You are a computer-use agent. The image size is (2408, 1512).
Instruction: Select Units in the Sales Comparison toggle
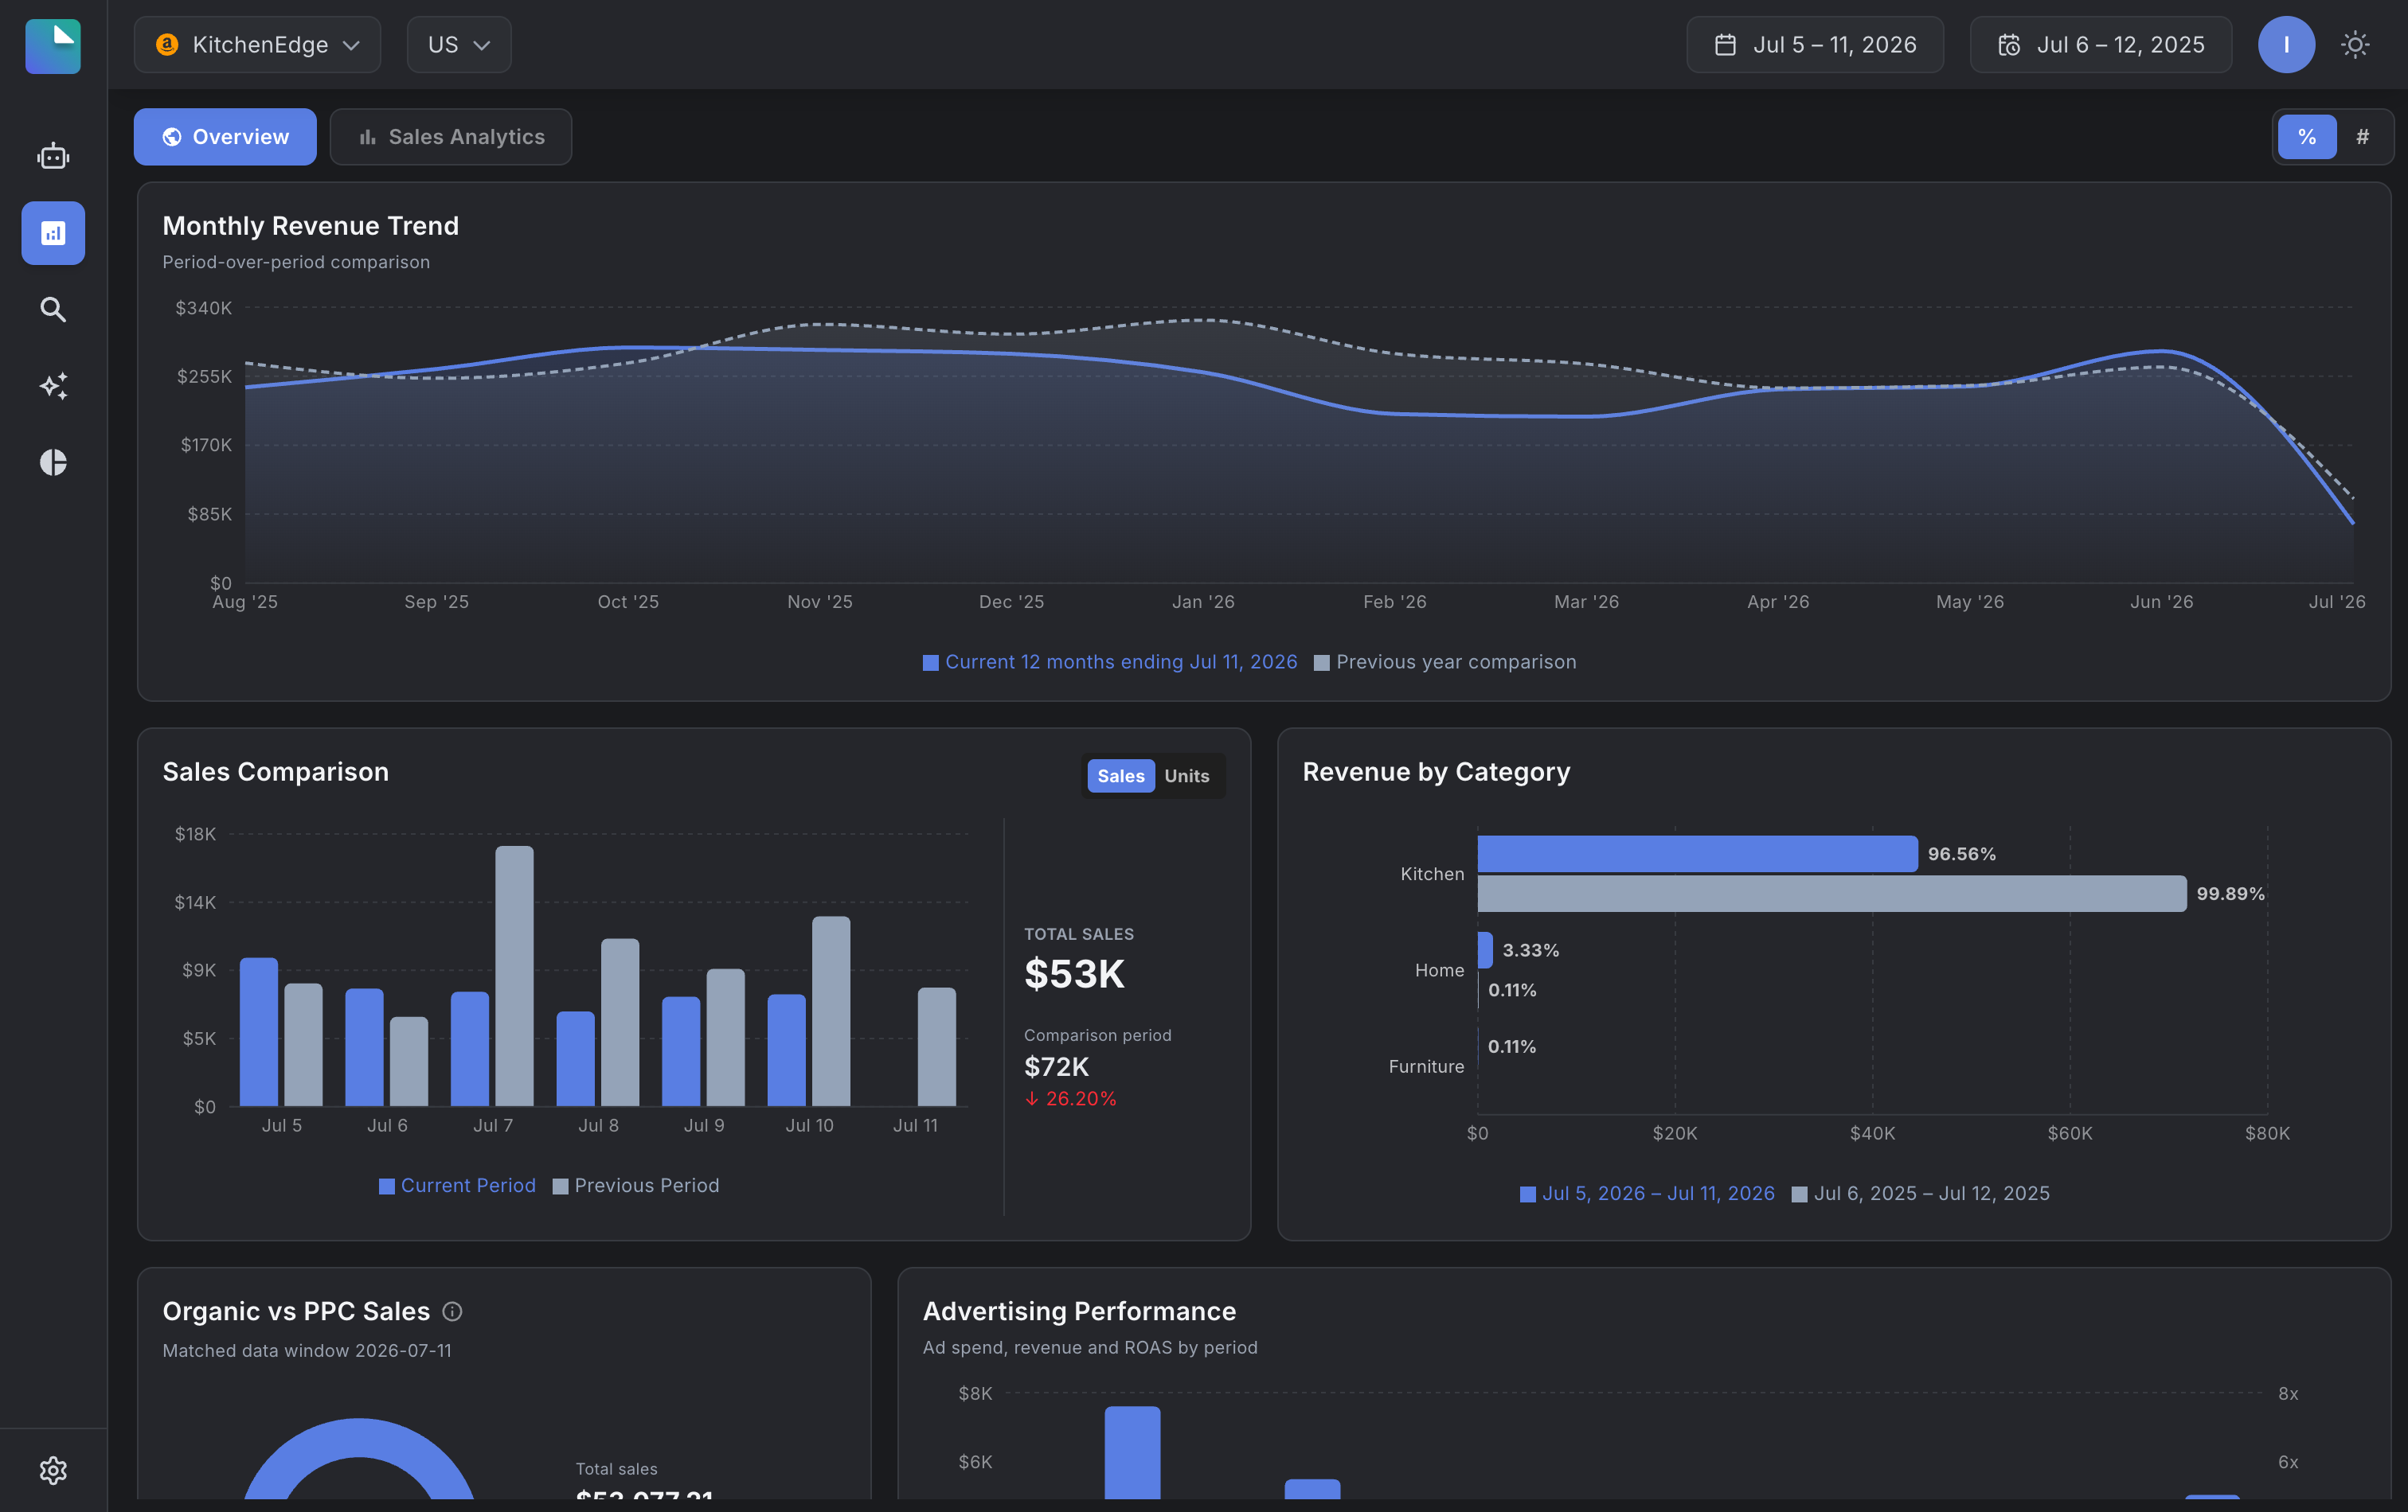coord(1187,777)
